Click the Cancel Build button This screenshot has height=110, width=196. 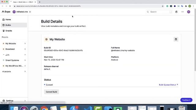[51, 92]
